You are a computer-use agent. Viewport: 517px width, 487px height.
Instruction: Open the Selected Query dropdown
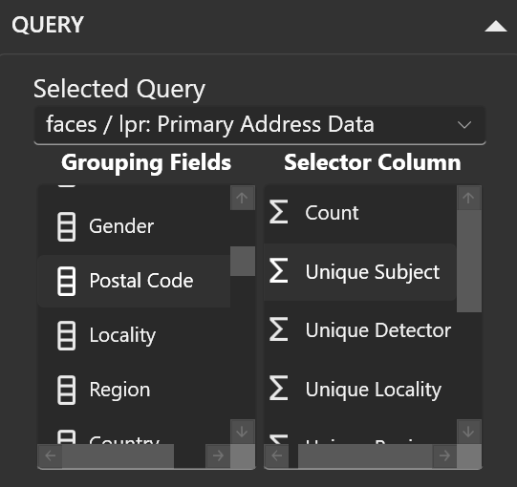coord(260,125)
